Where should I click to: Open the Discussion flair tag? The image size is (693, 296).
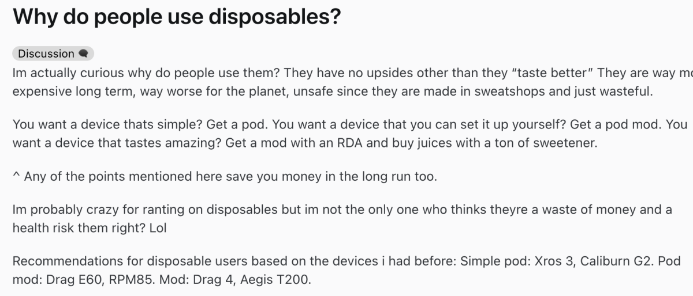click(53, 54)
